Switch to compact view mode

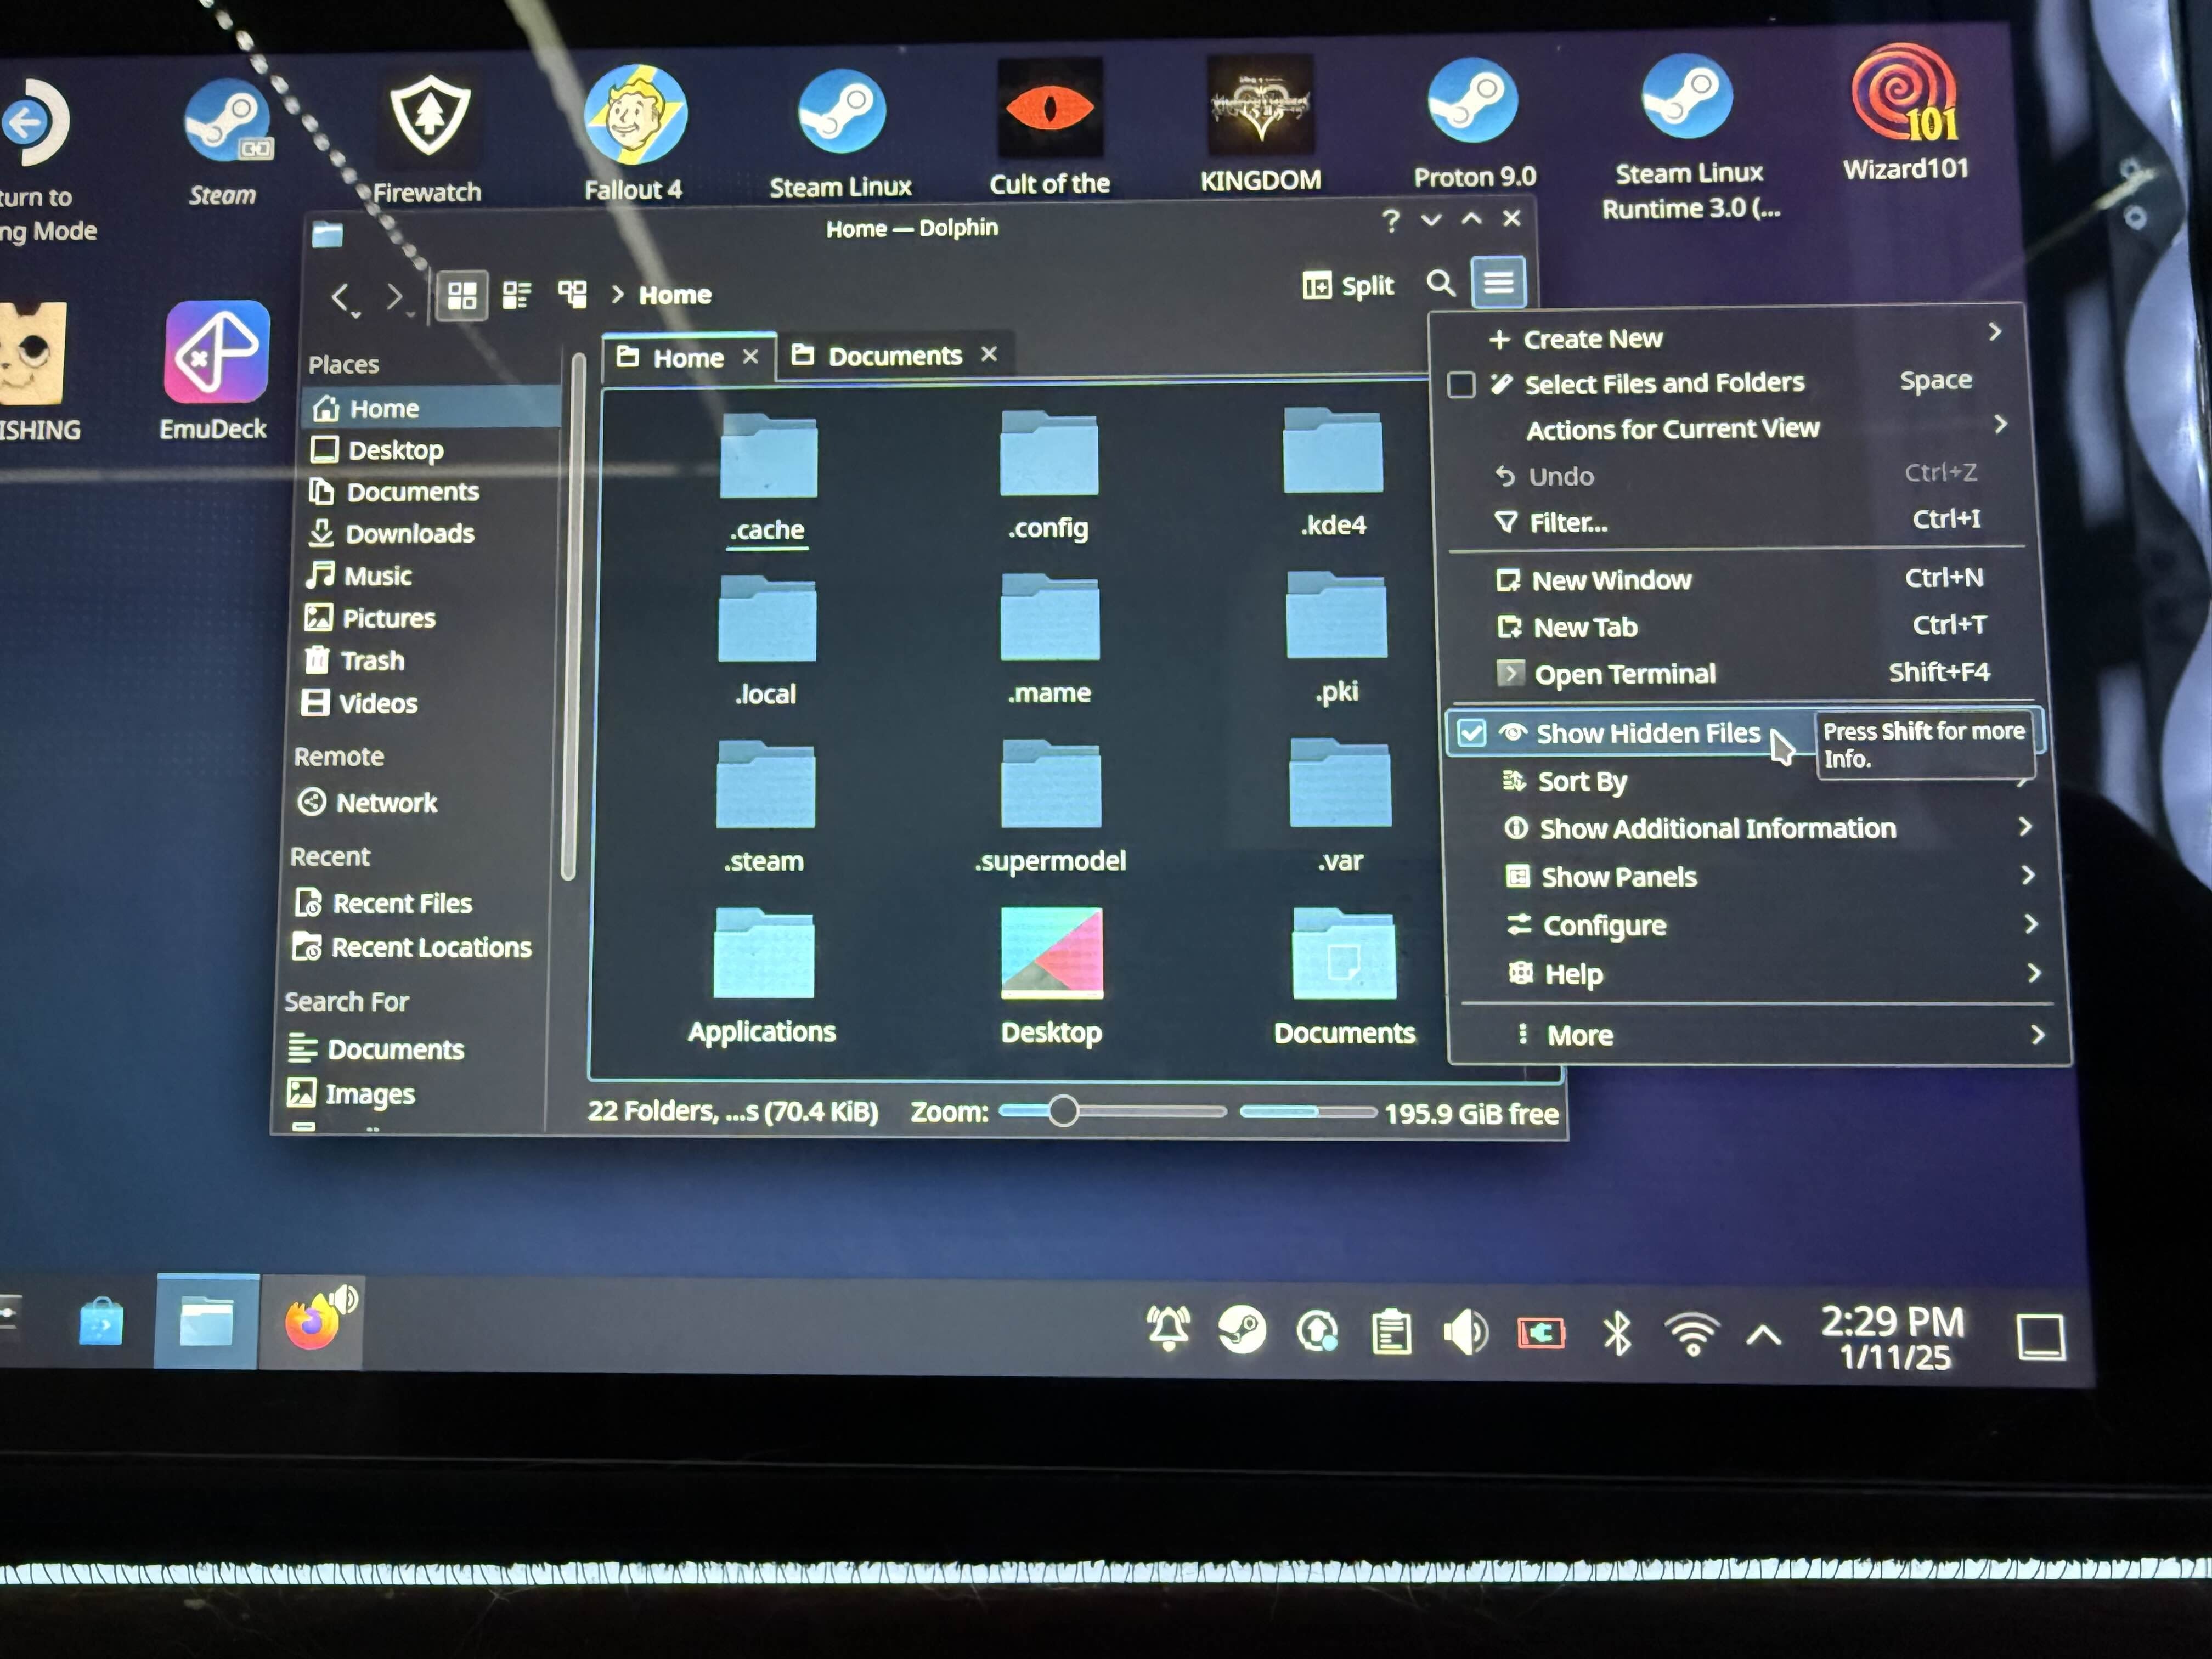[x=516, y=295]
